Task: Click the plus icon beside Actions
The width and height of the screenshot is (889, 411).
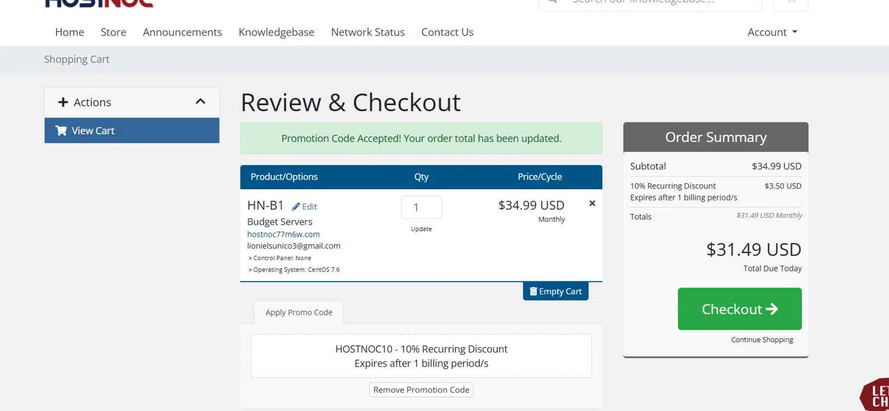Action: pyautogui.click(x=63, y=102)
